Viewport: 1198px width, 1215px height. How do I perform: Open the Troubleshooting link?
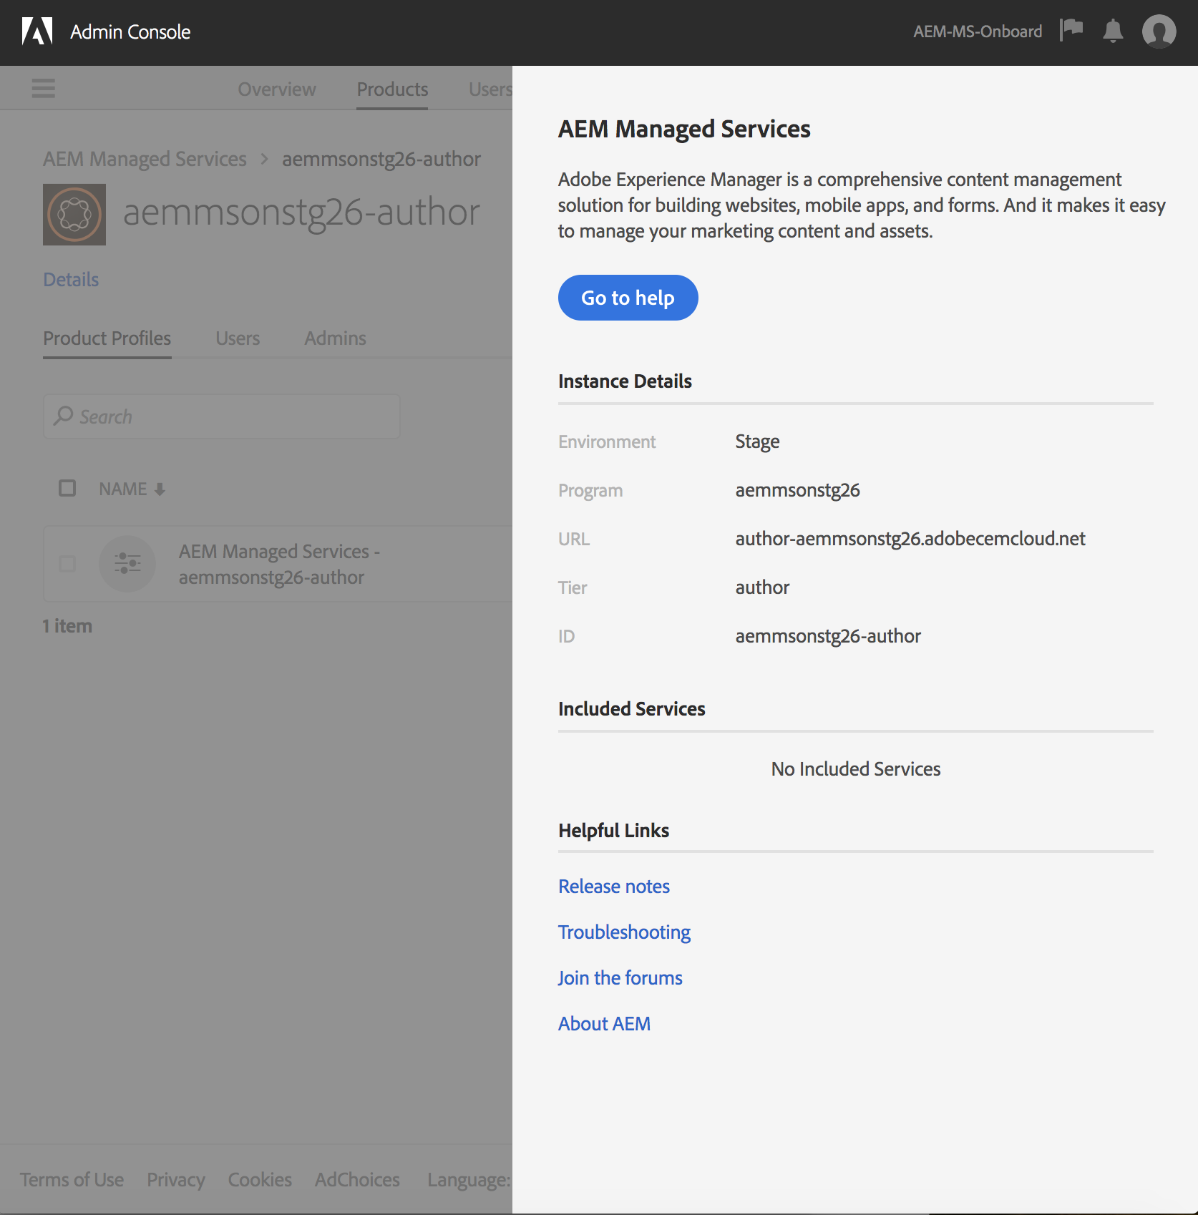[624, 932]
